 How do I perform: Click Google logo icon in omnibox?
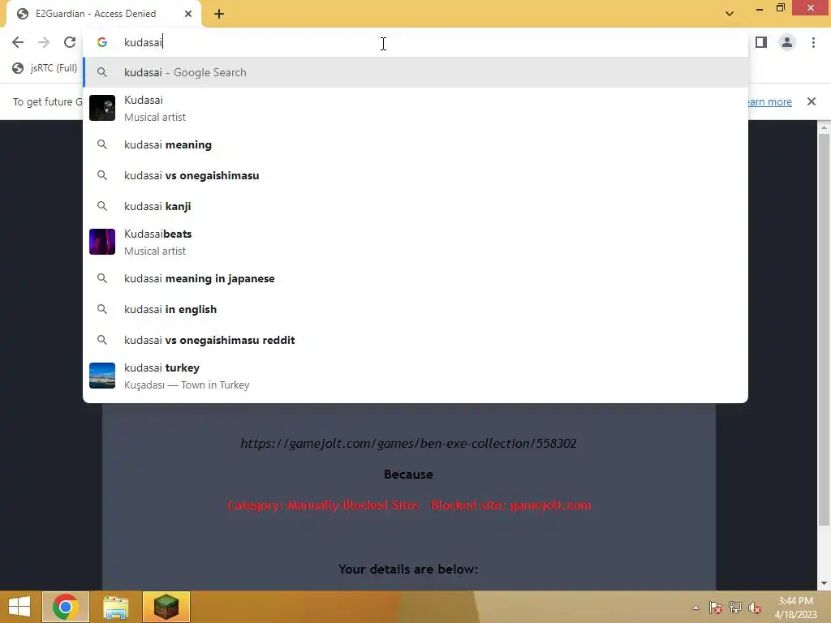102,42
